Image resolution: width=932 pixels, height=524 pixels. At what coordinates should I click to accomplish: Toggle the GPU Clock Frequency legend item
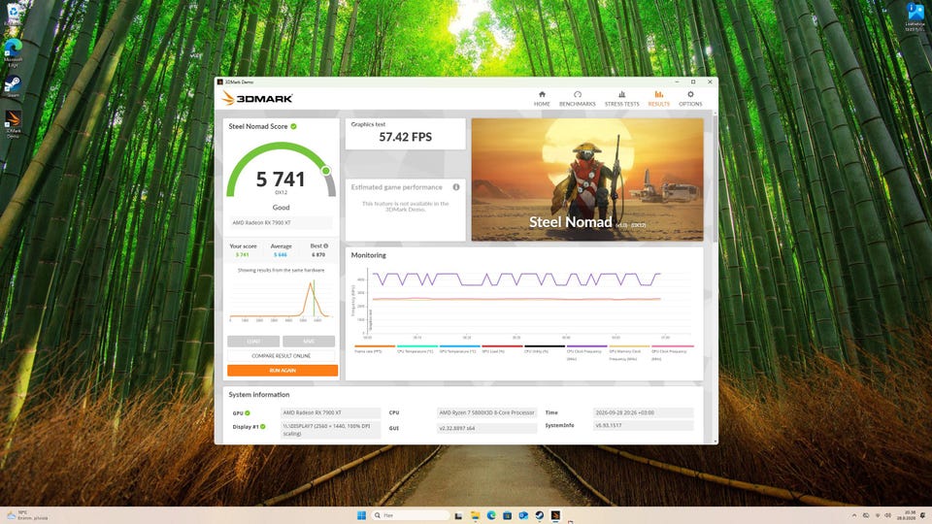(x=672, y=352)
